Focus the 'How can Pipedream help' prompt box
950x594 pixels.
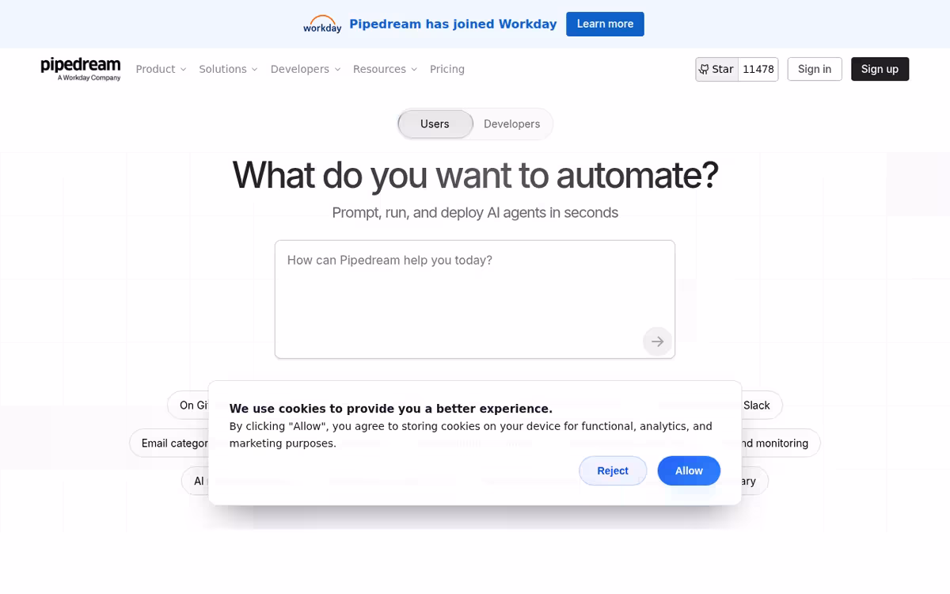point(475,299)
